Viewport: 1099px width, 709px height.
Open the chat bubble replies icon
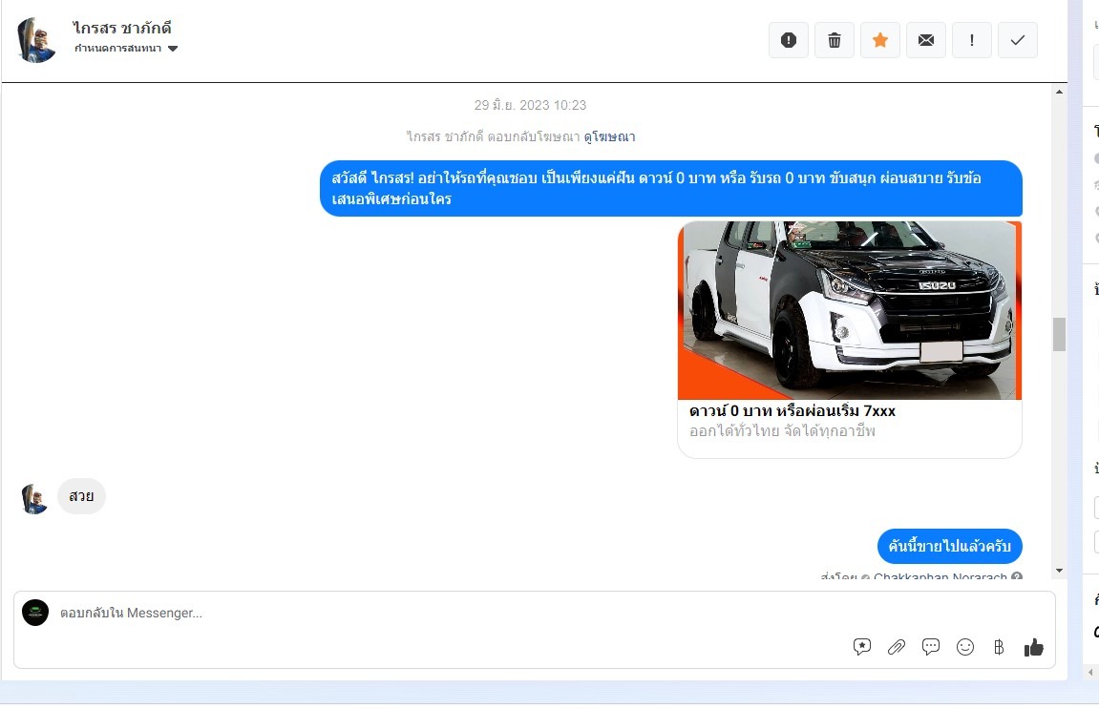931,647
